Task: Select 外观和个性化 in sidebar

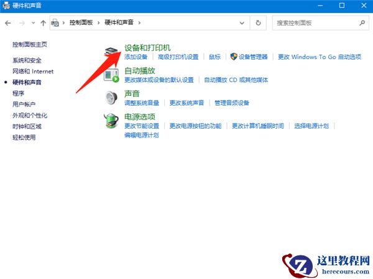Action: (30, 116)
